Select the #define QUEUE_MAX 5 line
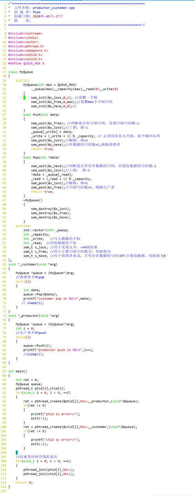 pyautogui.click(x=26, y=63)
